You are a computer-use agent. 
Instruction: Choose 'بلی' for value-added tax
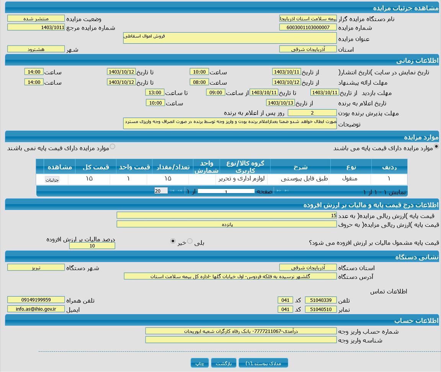click(x=190, y=241)
